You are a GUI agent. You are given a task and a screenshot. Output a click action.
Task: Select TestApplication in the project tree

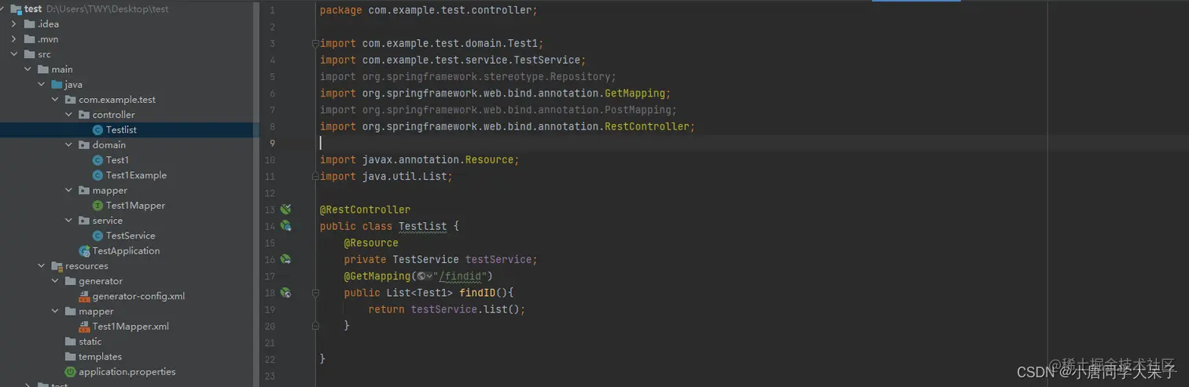point(126,251)
